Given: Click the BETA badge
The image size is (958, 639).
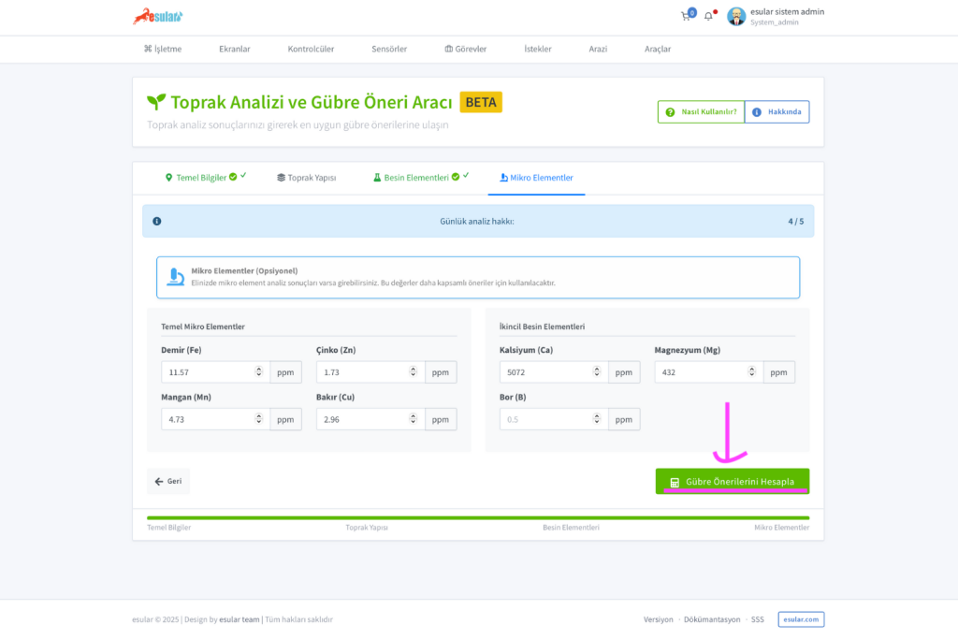Looking at the screenshot, I should (481, 102).
